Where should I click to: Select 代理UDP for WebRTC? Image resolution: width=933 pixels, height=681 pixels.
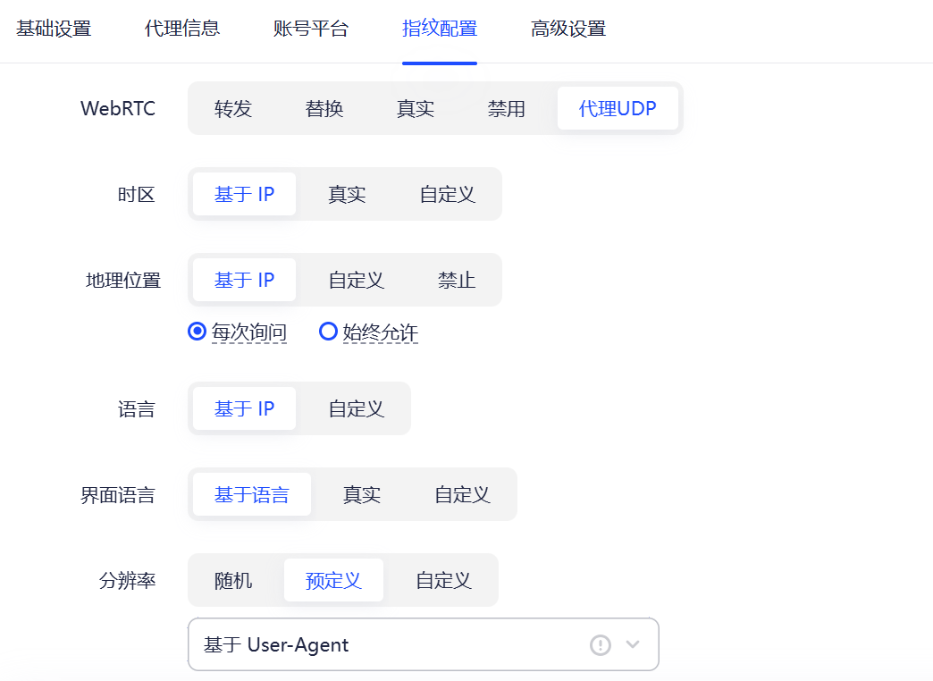(618, 108)
